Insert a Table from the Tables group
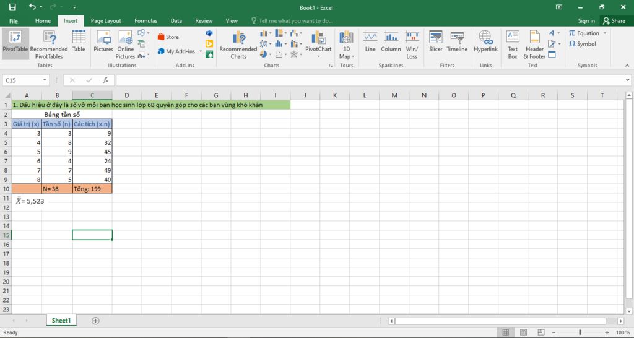Image resolution: width=634 pixels, height=338 pixels. 79,41
